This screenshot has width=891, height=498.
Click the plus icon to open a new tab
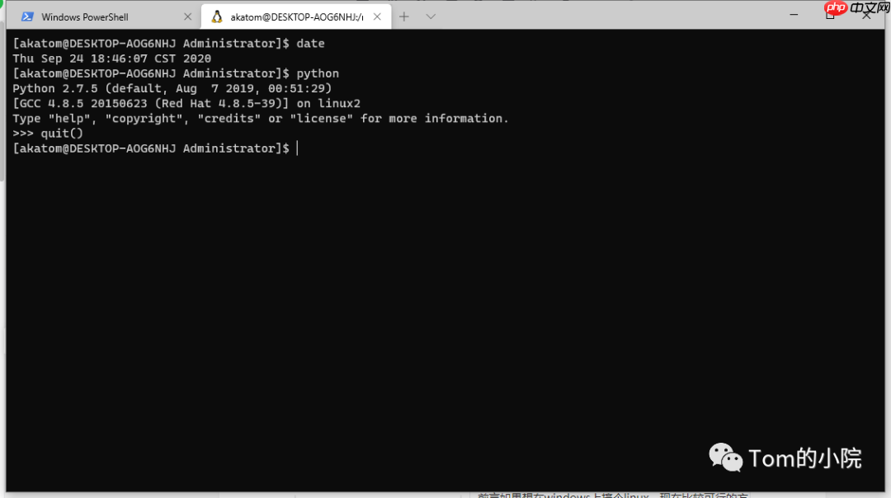pos(403,16)
